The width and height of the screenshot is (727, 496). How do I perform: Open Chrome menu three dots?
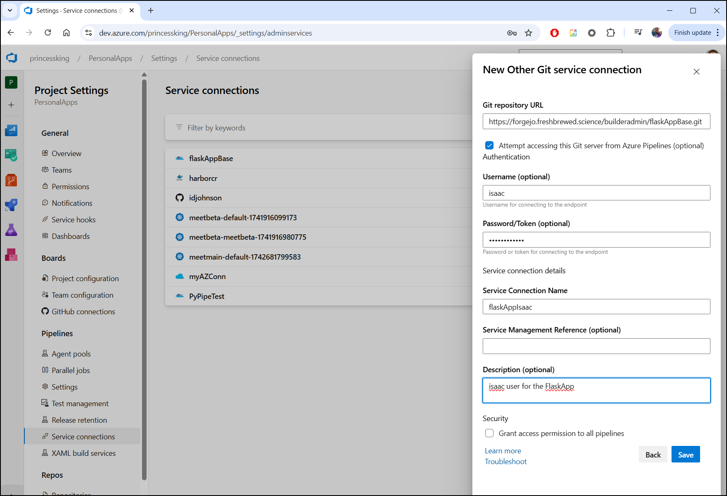click(718, 33)
